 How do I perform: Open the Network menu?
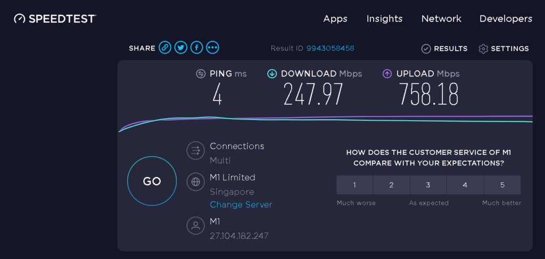(x=441, y=19)
